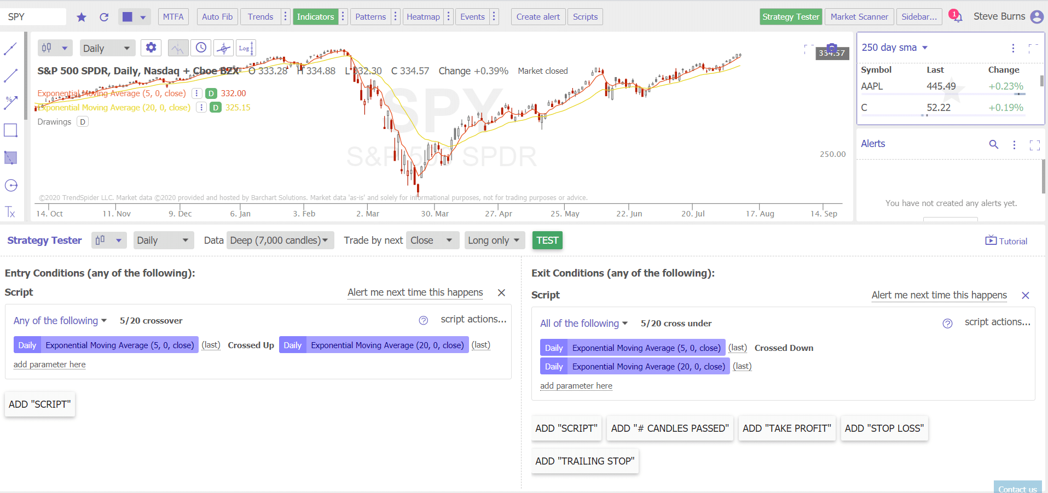Open the Heatmap menu

423,16
